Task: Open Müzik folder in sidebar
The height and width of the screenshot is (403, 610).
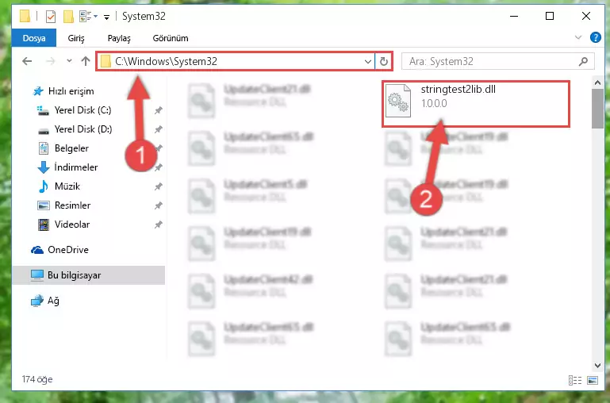Action: coord(67,186)
